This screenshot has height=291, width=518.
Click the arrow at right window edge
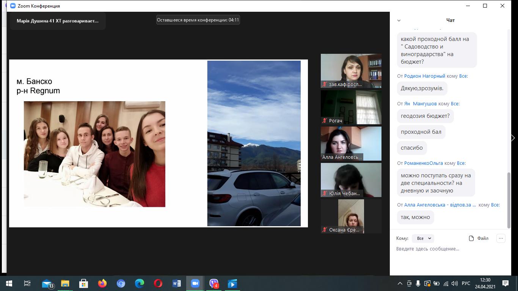(513, 138)
